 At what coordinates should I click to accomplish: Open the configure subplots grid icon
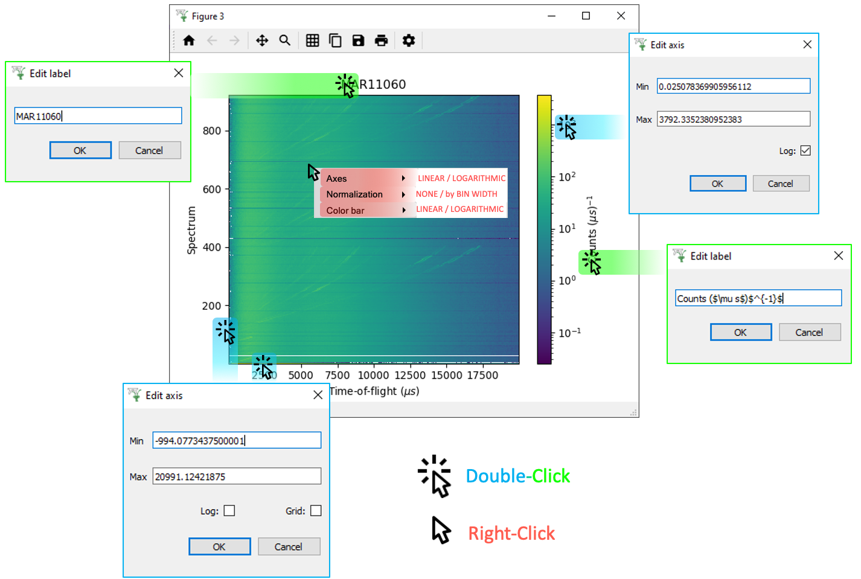pyautogui.click(x=312, y=40)
